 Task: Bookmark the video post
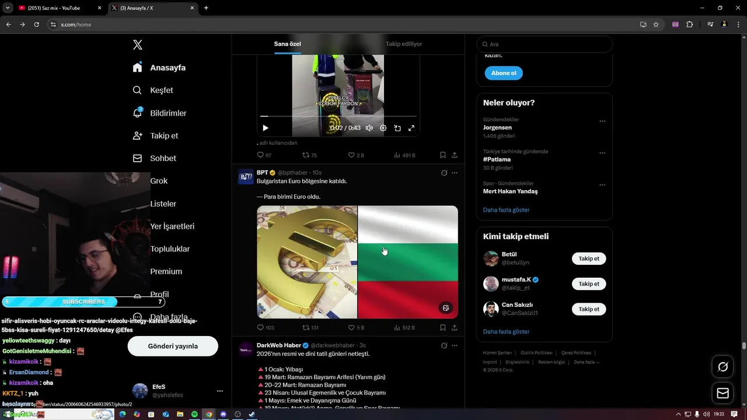coord(443,155)
